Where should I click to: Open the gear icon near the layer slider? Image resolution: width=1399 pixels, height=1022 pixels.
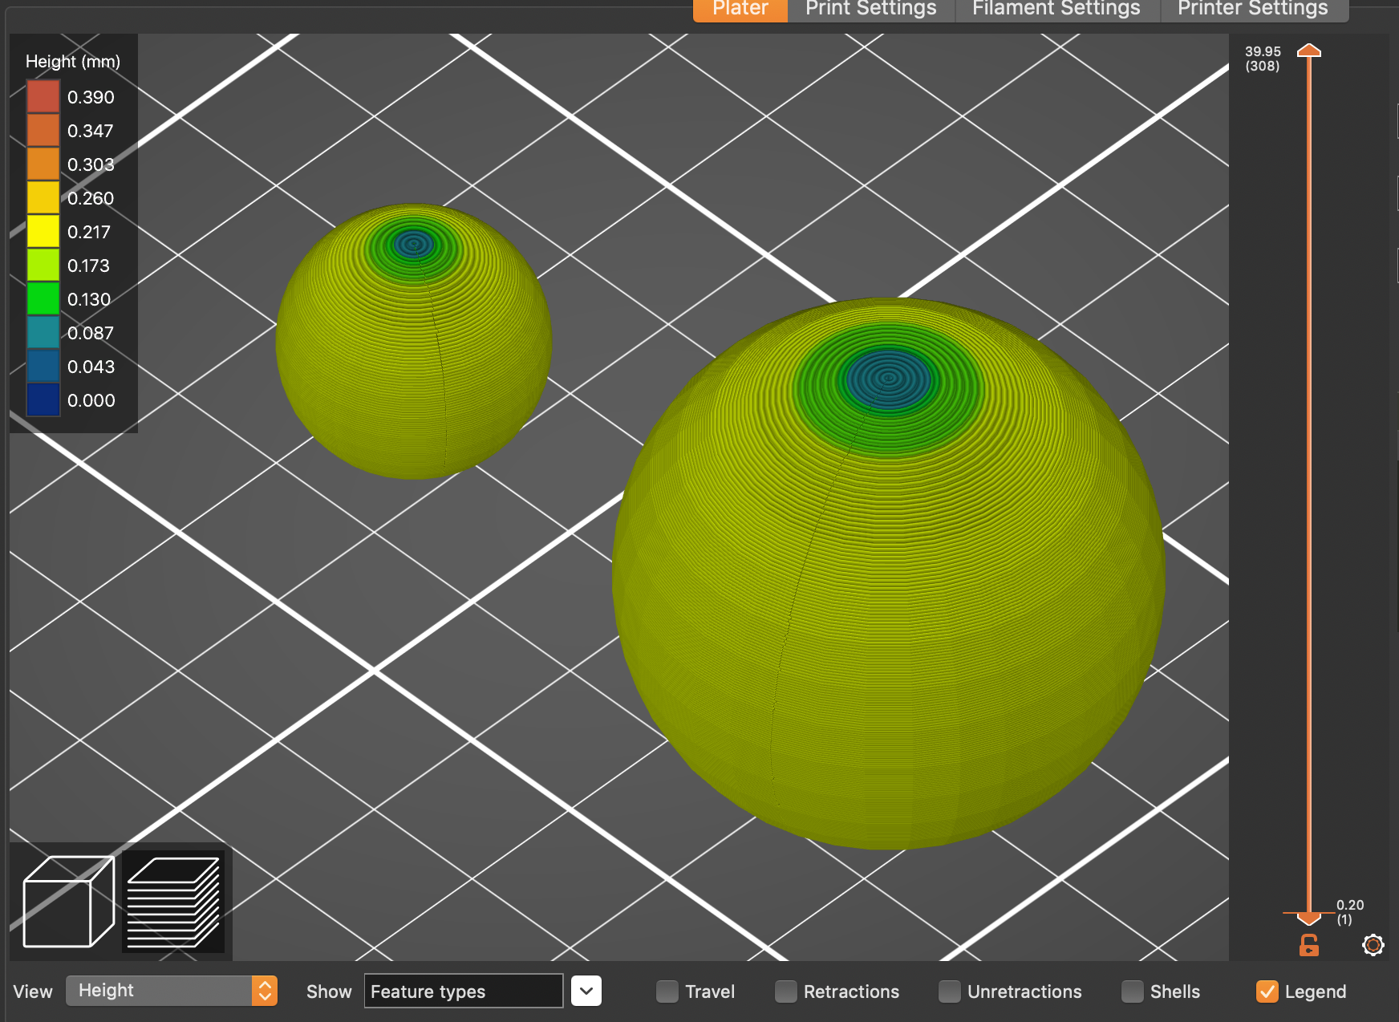(x=1373, y=946)
